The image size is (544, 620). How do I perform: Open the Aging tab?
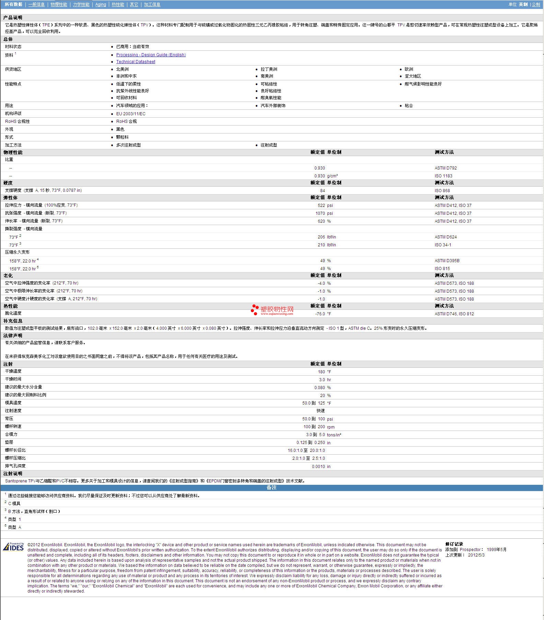pos(101,4)
